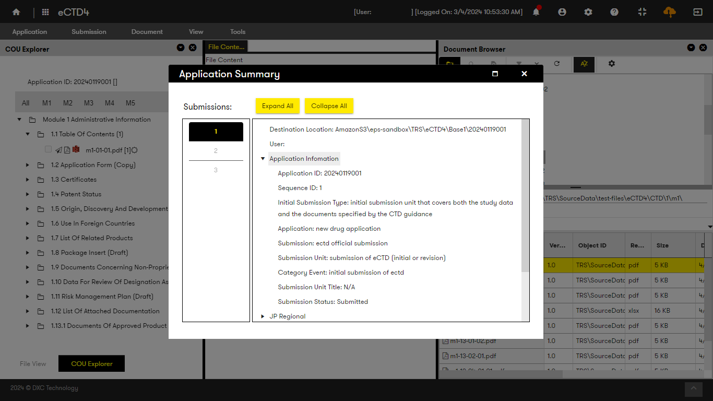Switch to the File View tab
This screenshot has height=401, width=713.
[33, 364]
